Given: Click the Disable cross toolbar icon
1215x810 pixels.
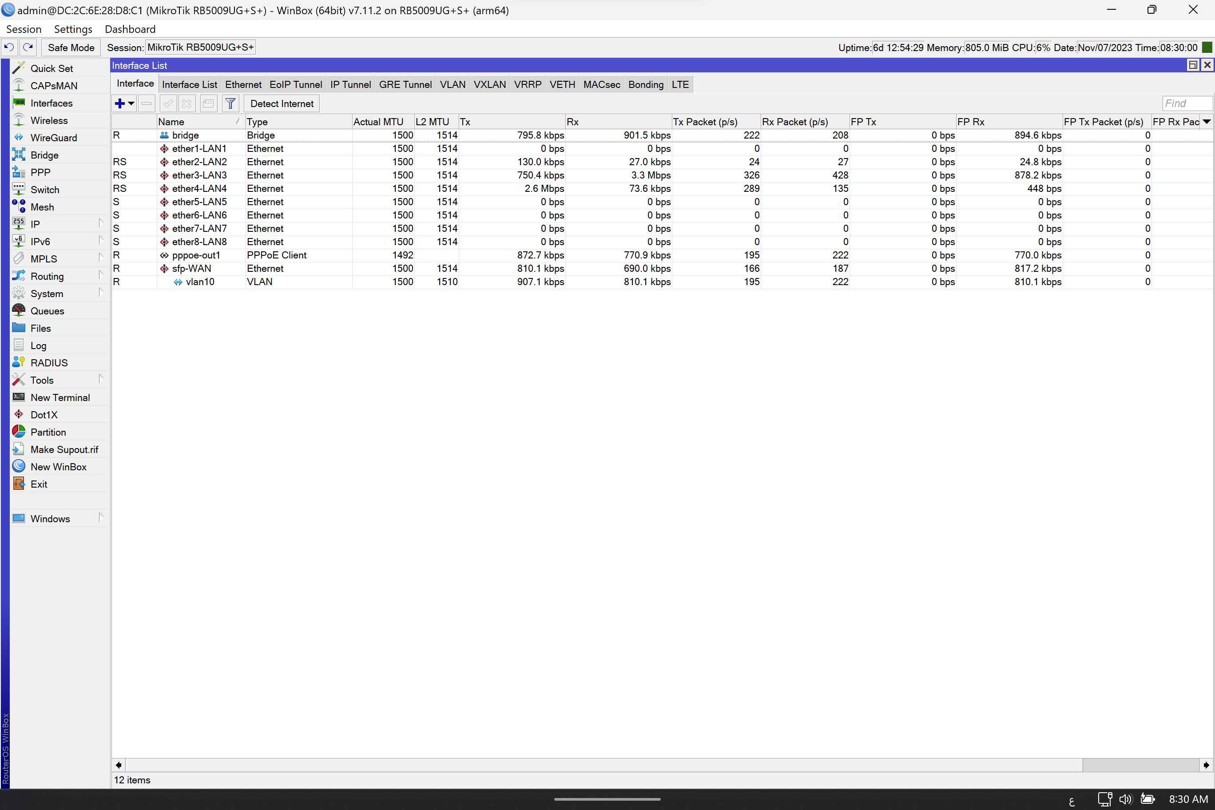Looking at the screenshot, I should click(x=187, y=103).
